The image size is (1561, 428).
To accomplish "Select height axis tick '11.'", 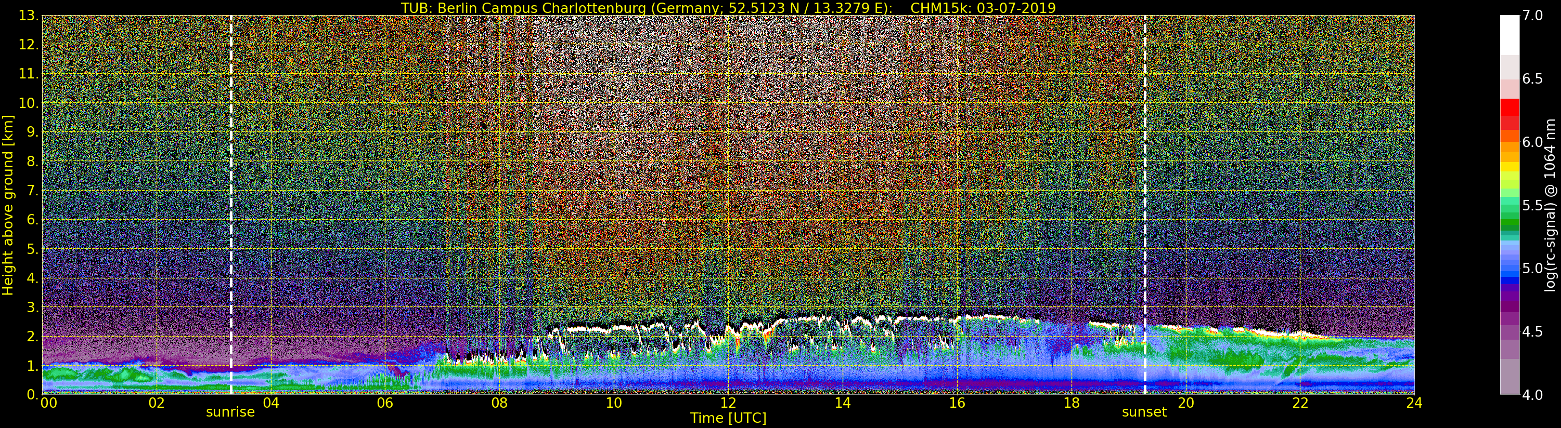I will coord(29,74).
